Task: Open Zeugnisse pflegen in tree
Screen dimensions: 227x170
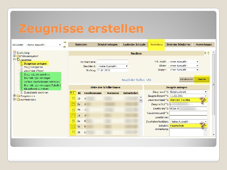Action: pyautogui.click(x=34, y=71)
